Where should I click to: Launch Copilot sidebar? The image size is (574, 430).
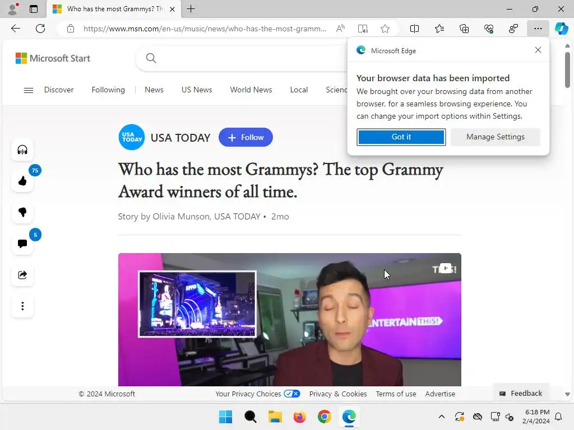pos(561,29)
